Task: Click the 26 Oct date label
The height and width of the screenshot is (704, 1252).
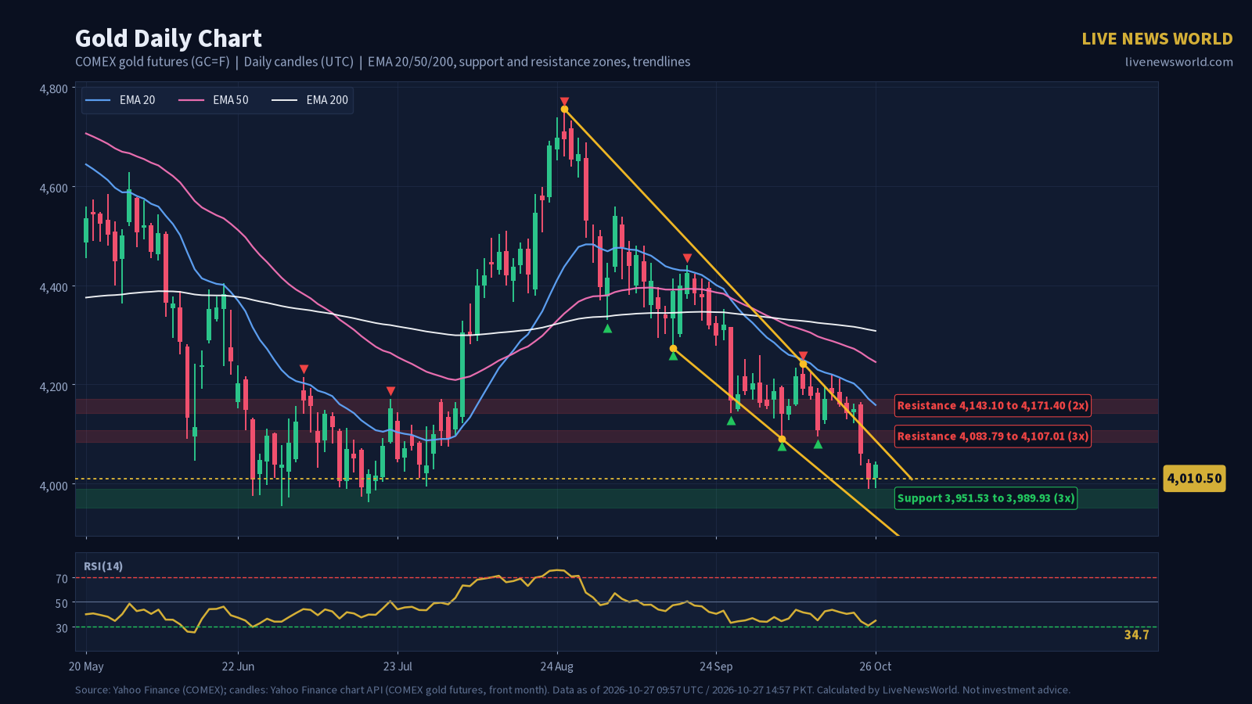Action: 876,666
